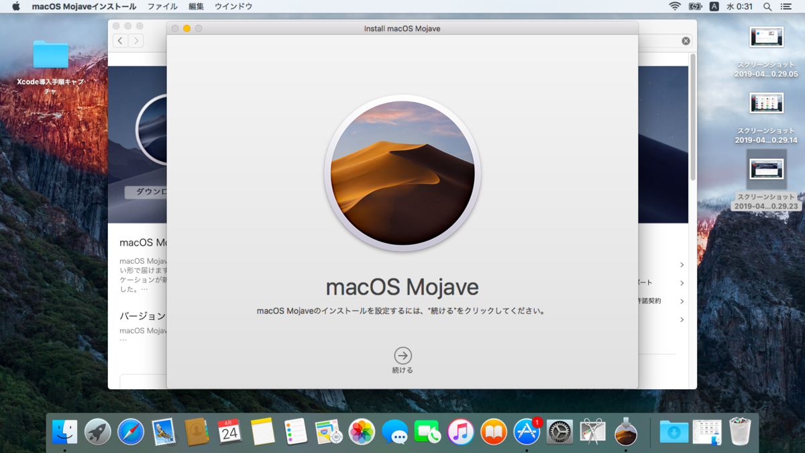805x453 pixels.
Task: Open the document stack in the Dock
Action: tap(707, 432)
